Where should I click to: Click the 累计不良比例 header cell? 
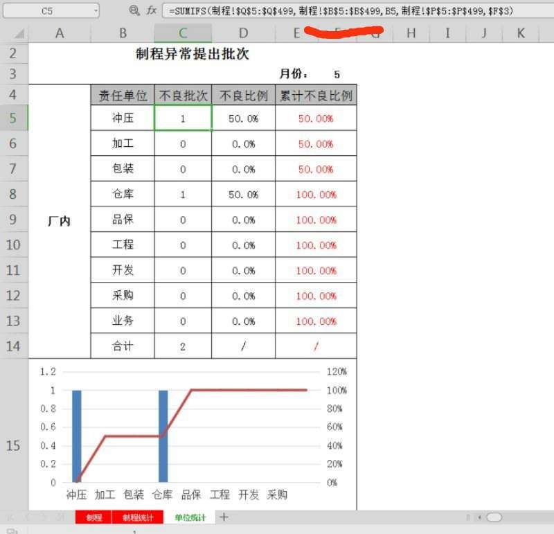(316, 95)
